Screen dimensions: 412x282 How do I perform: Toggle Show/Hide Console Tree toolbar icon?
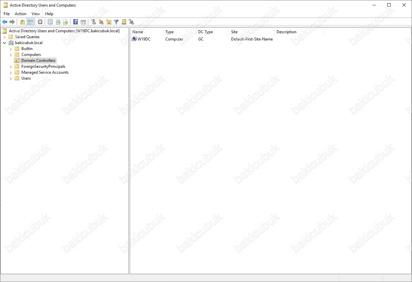30,22
